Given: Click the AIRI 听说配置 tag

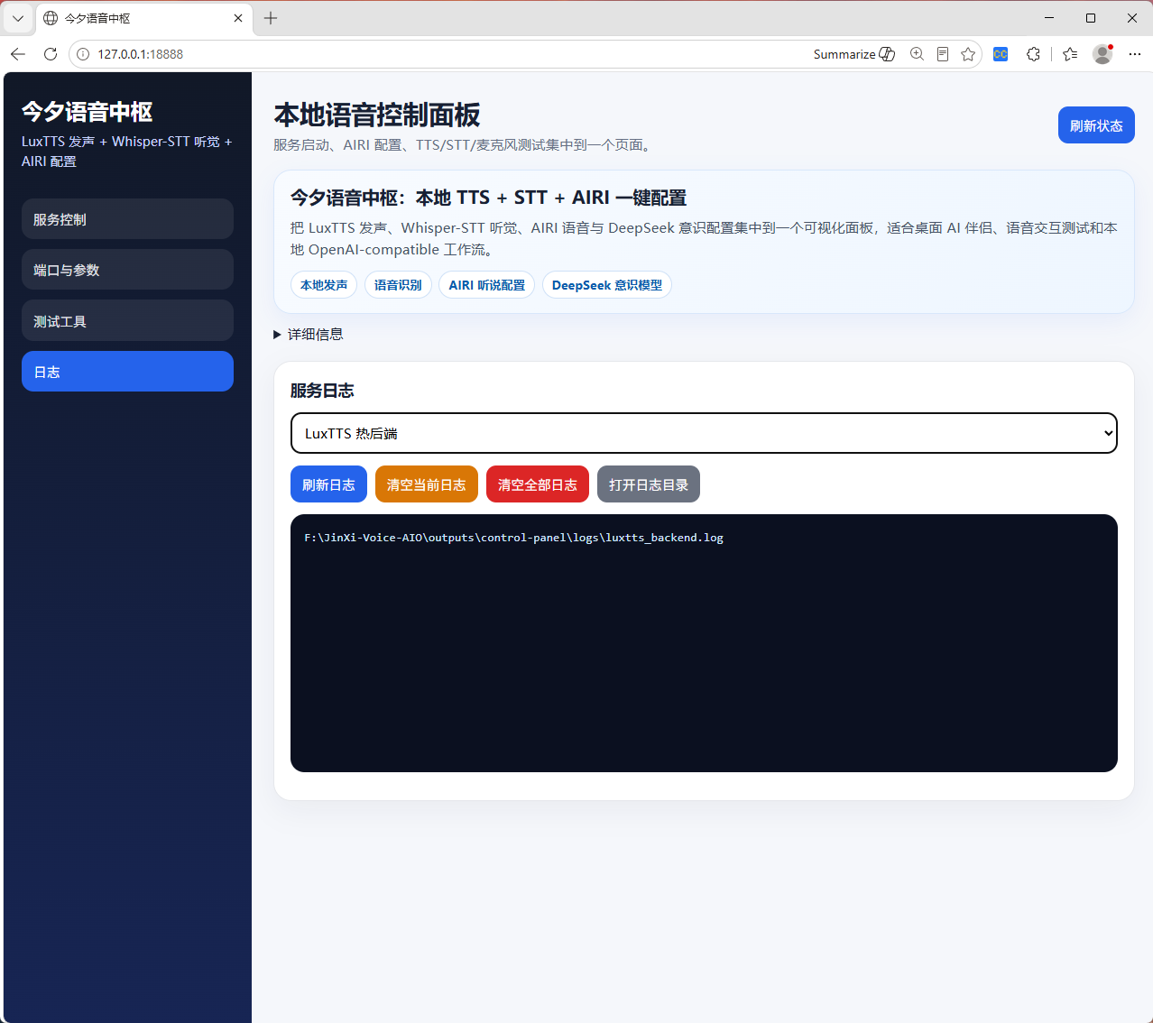Looking at the screenshot, I should [x=487, y=285].
